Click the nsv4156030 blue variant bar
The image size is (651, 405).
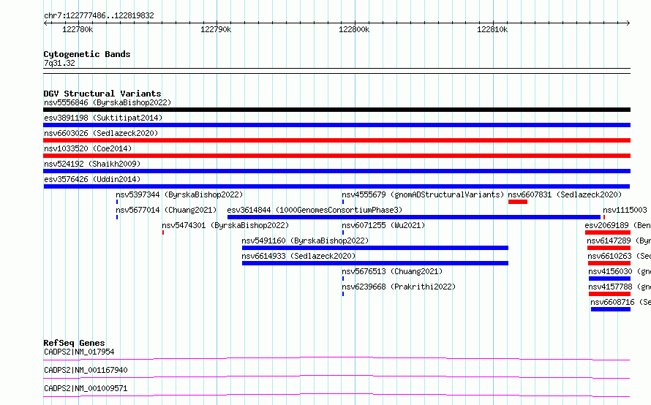609,279
